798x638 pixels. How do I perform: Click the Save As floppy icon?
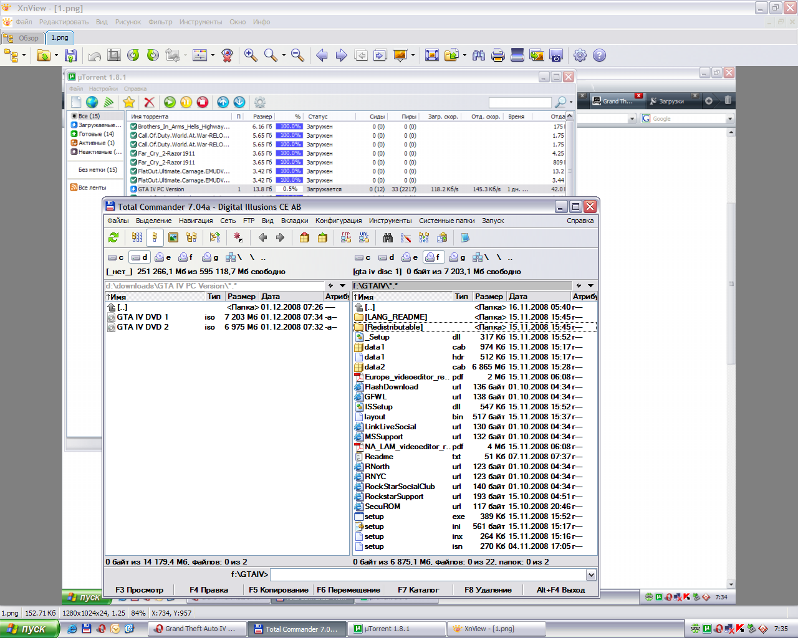(x=70, y=55)
